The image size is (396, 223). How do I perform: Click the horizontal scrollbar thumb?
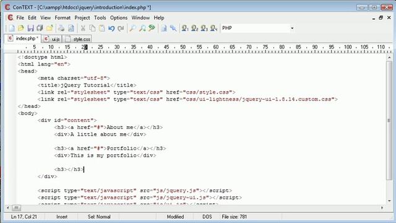pos(16,208)
